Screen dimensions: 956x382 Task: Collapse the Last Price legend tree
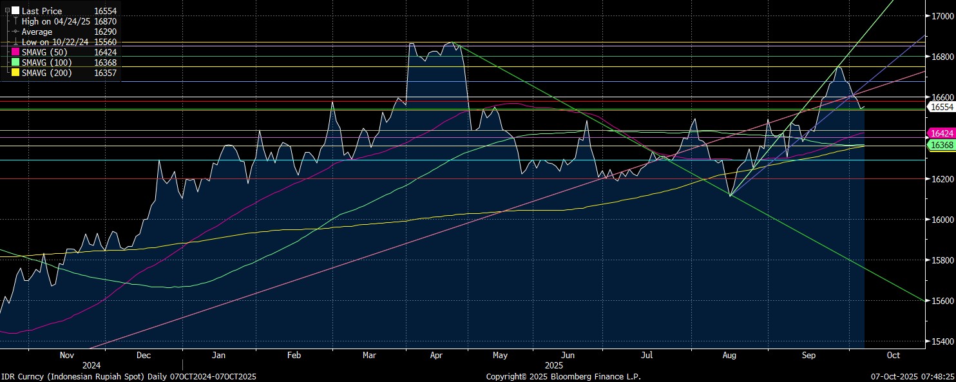7,11
